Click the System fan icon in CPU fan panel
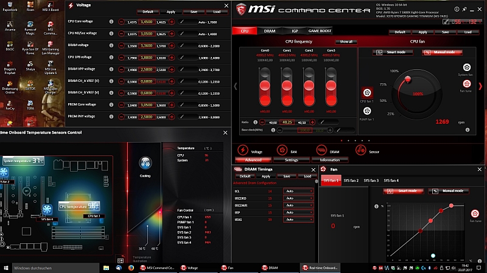 466,67
